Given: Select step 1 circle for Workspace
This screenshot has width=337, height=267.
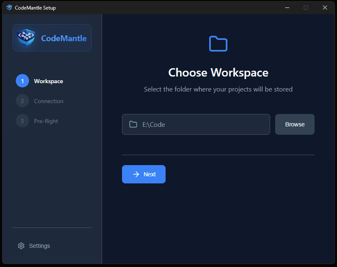Looking at the screenshot, I should point(22,81).
